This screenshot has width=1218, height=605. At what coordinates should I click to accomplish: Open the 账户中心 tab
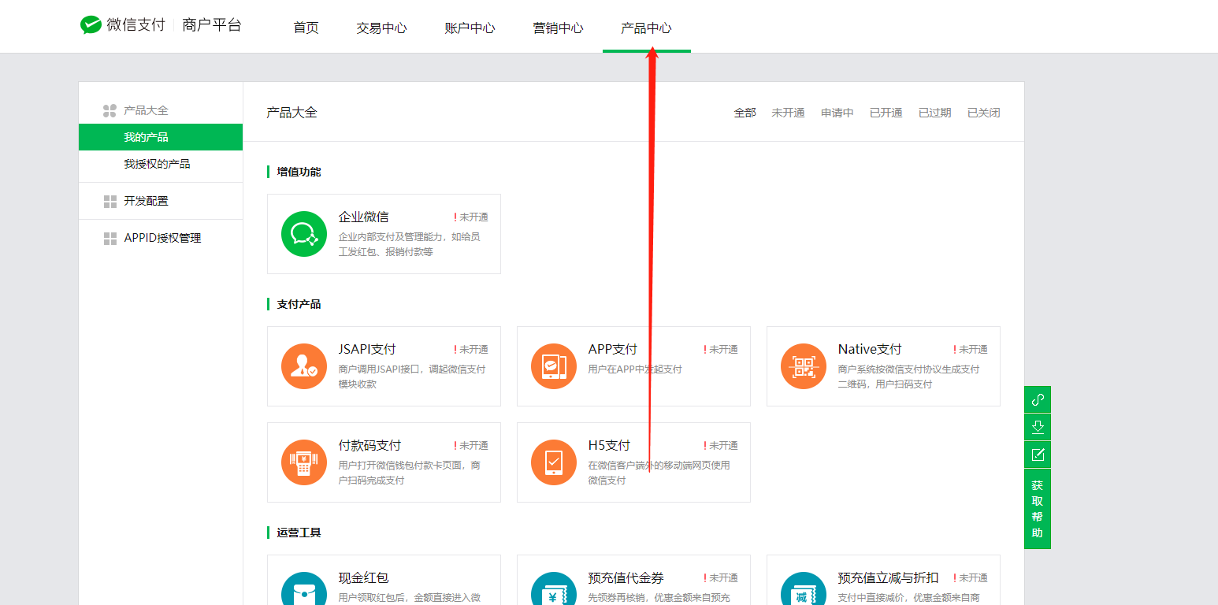[x=470, y=28]
